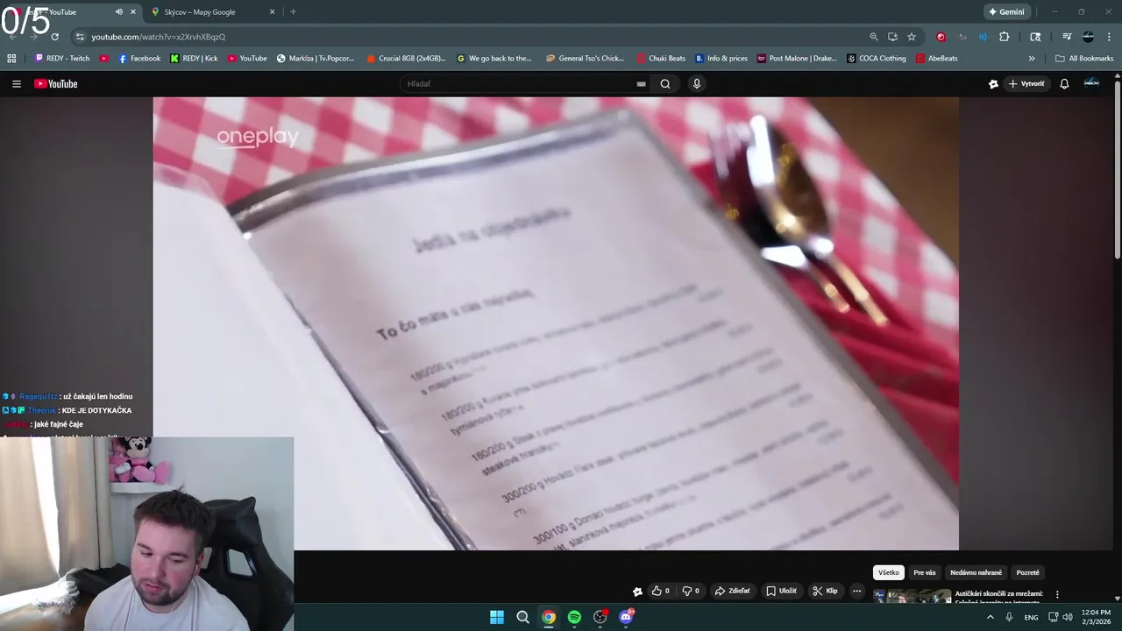Start voice search with microphone icon
Viewport: 1122px width, 631px height.
pos(697,84)
